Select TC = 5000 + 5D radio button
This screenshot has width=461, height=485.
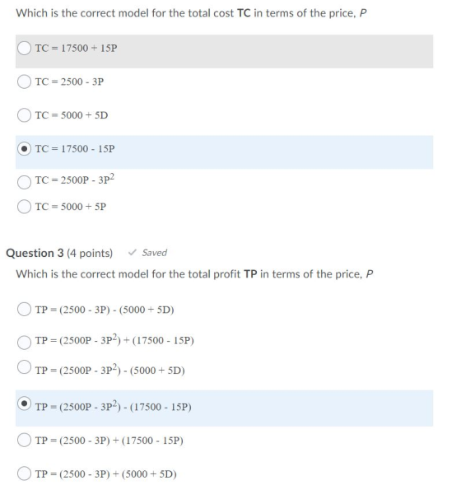click(x=24, y=115)
